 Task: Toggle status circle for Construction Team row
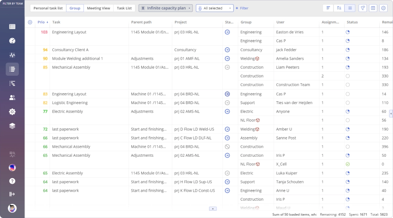347,85
